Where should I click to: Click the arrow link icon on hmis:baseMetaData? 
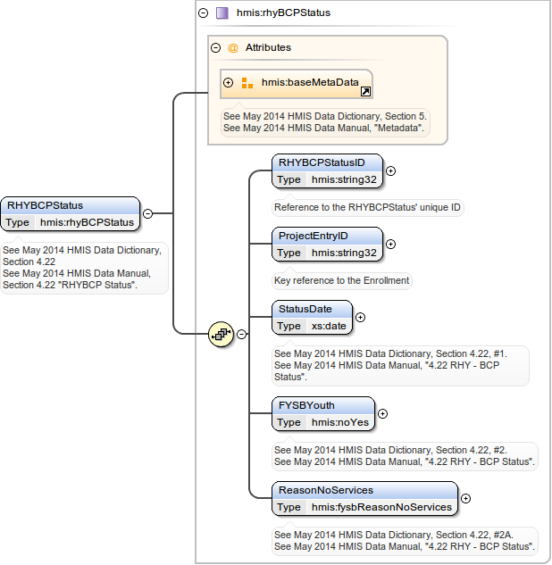(x=365, y=91)
